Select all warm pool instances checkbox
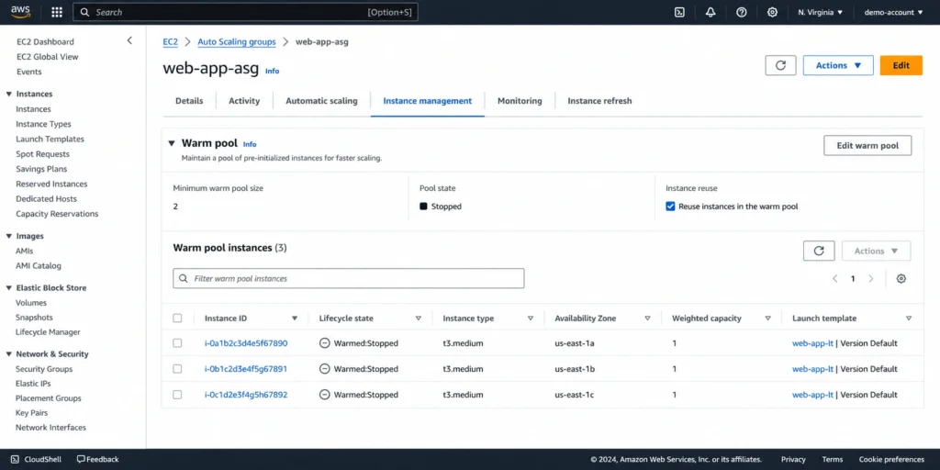The height and width of the screenshot is (470, 940). pos(177,319)
